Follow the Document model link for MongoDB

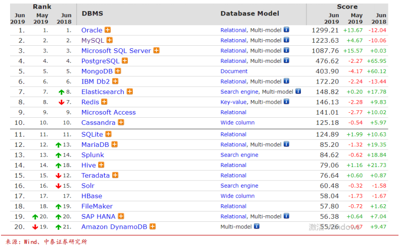pos(234,71)
